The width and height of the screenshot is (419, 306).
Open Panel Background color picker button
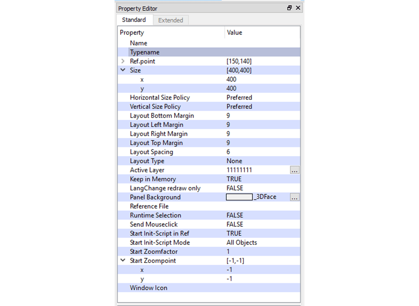294,197
